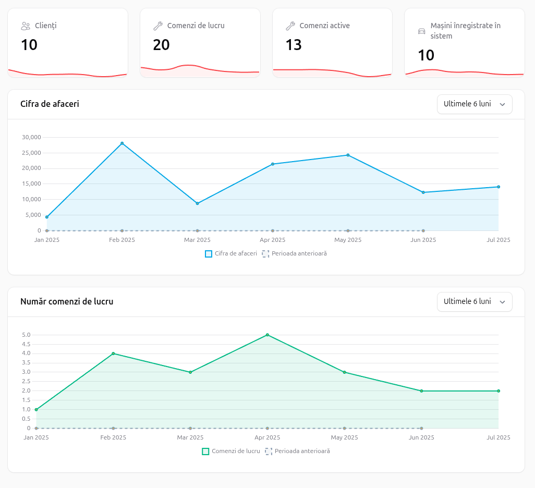
Task: Click the Feb 2025 peak point on the revenue chart
Action: [122, 143]
